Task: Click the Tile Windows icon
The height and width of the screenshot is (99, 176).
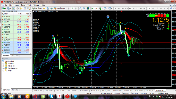Action: pos(88,9)
